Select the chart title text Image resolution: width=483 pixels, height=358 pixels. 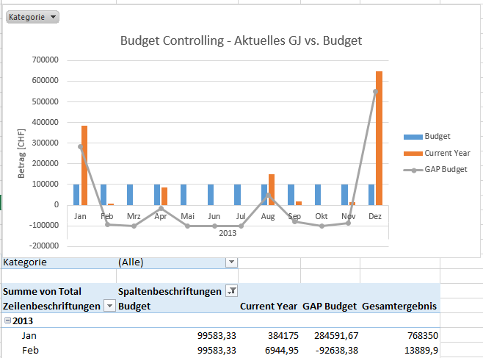tap(241, 40)
